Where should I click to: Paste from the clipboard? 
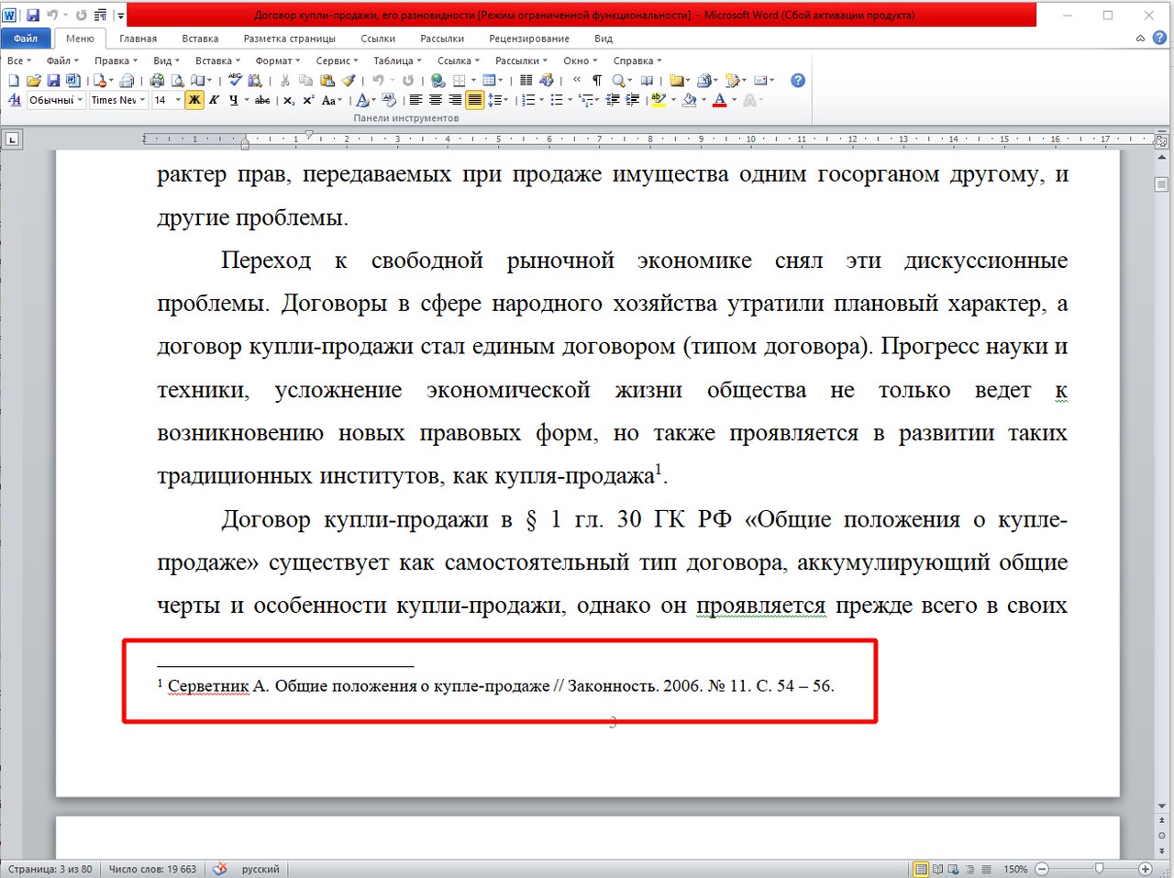(x=327, y=80)
